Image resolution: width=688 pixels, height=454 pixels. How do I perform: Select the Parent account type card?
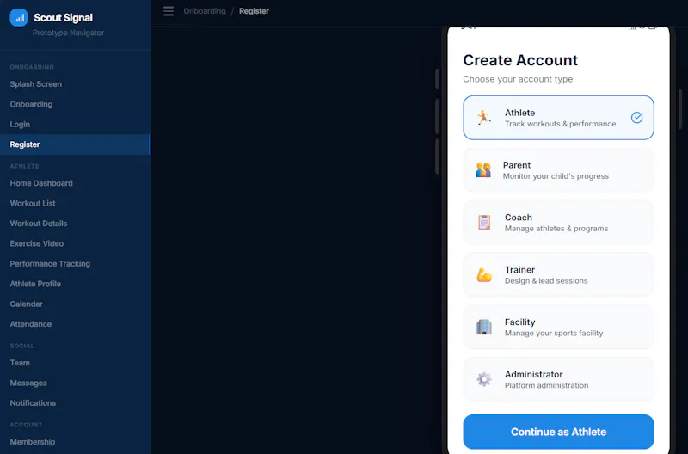tap(558, 169)
